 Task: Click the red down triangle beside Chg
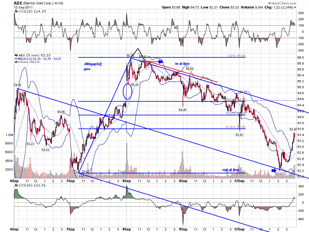point(295,7)
